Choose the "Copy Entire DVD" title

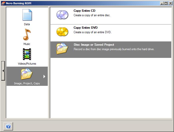(x=85, y=28)
